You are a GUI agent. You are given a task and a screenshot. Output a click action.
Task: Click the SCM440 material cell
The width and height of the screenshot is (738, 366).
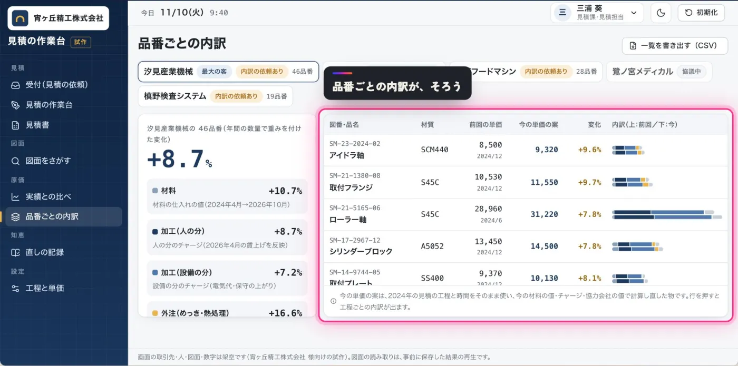(x=434, y=150)
